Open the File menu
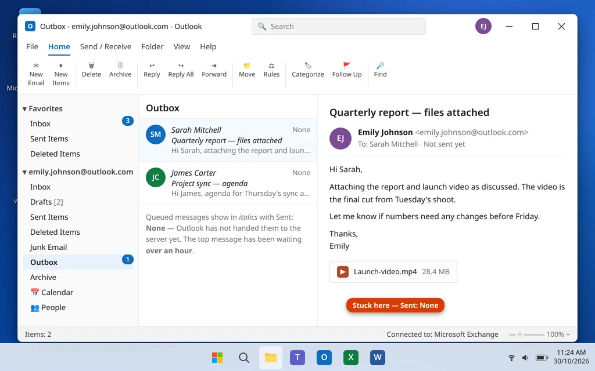Image resolution: width=595 pixels, height=371 pixels. click(33, 46)
